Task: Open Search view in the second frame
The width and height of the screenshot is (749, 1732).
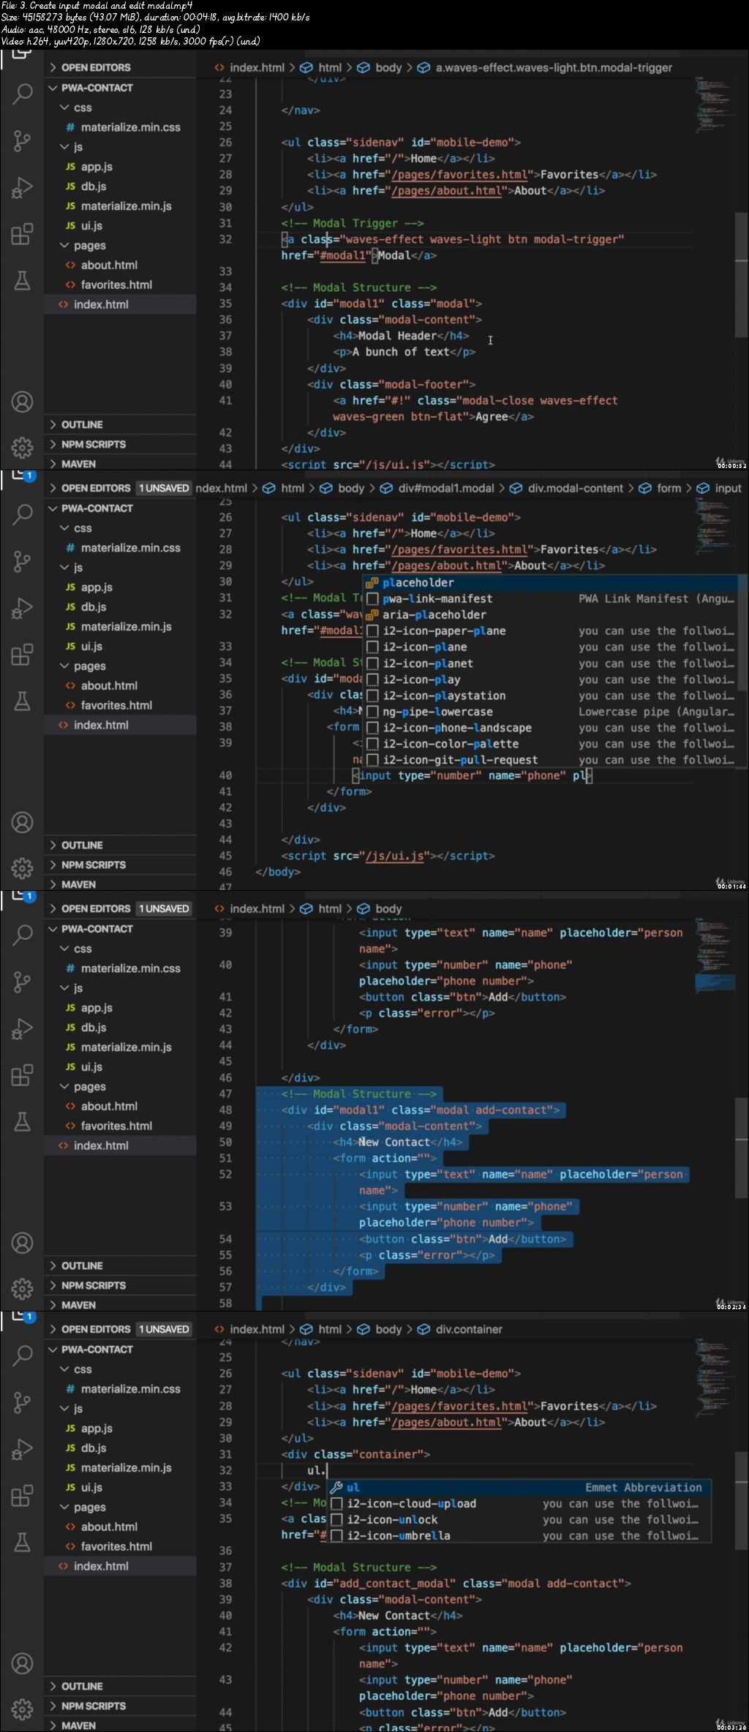Action: coord(23,514)
